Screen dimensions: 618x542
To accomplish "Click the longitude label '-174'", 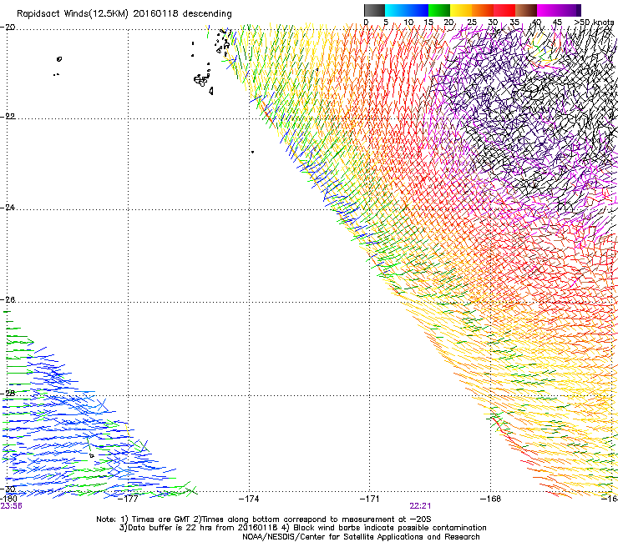I will point(249,499).
